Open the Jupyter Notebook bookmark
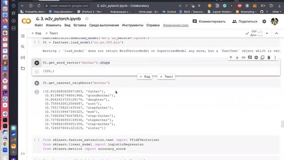This screenshot has width=284, height=160. [220, 12]
